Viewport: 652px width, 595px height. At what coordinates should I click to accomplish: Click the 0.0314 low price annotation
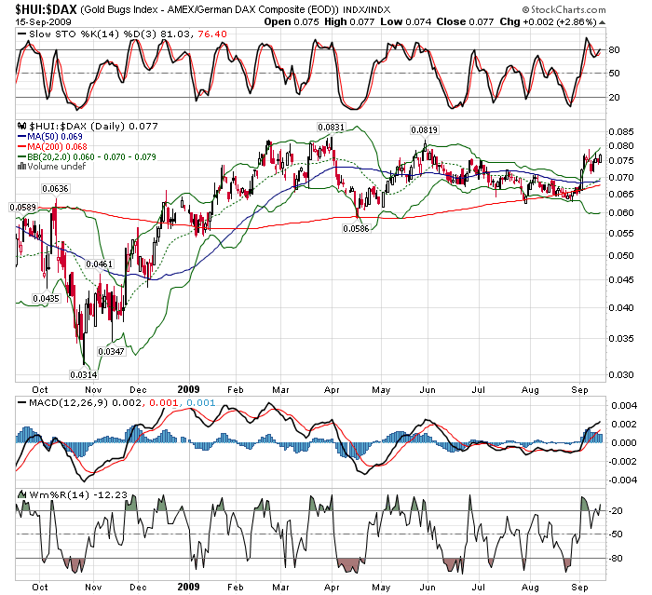pyautogui.click(x=85, y=374)
